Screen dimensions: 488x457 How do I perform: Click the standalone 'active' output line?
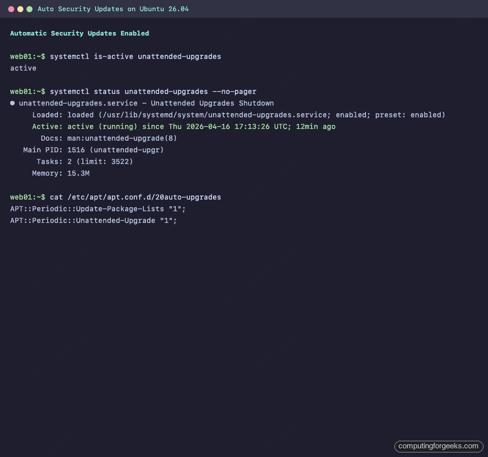click(x=23, y=68)
